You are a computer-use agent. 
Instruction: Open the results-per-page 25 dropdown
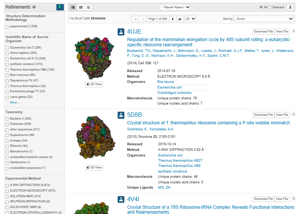(190, 19)
